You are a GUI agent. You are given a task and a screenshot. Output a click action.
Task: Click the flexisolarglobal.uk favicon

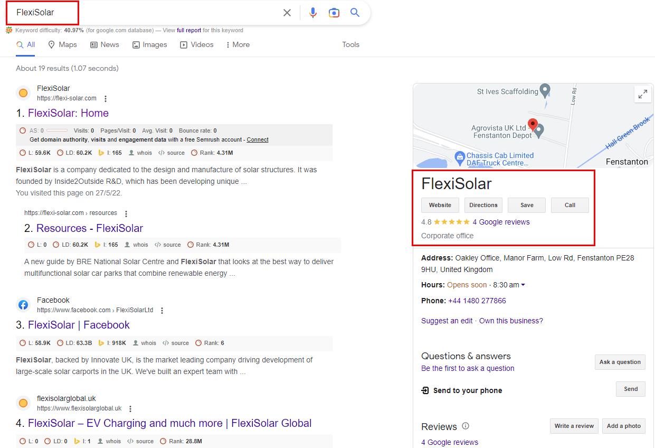tap(23, 403)
